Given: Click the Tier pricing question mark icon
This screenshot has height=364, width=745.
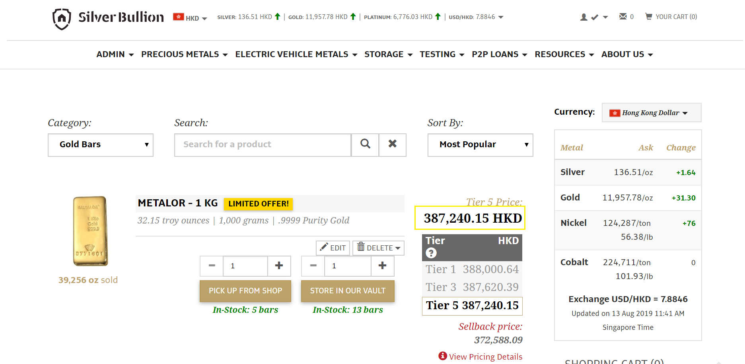Looking at the screenshot, I should pyautogui.click(x=431, y=252).
